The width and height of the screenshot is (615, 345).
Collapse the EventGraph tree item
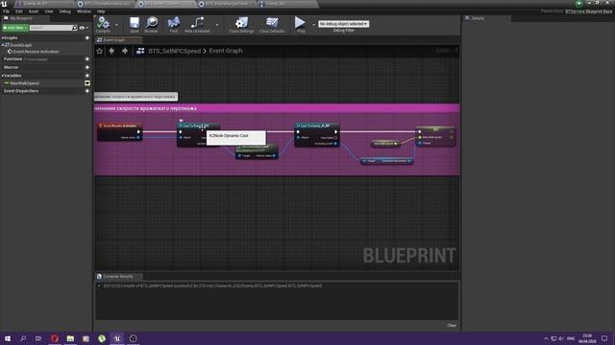(2, 45)
